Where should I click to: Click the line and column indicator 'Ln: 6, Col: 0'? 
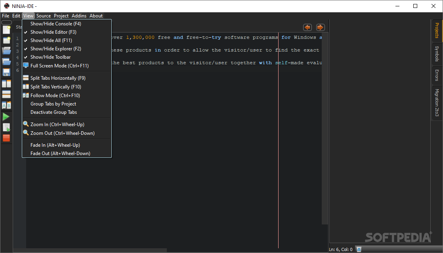(341, 249)
